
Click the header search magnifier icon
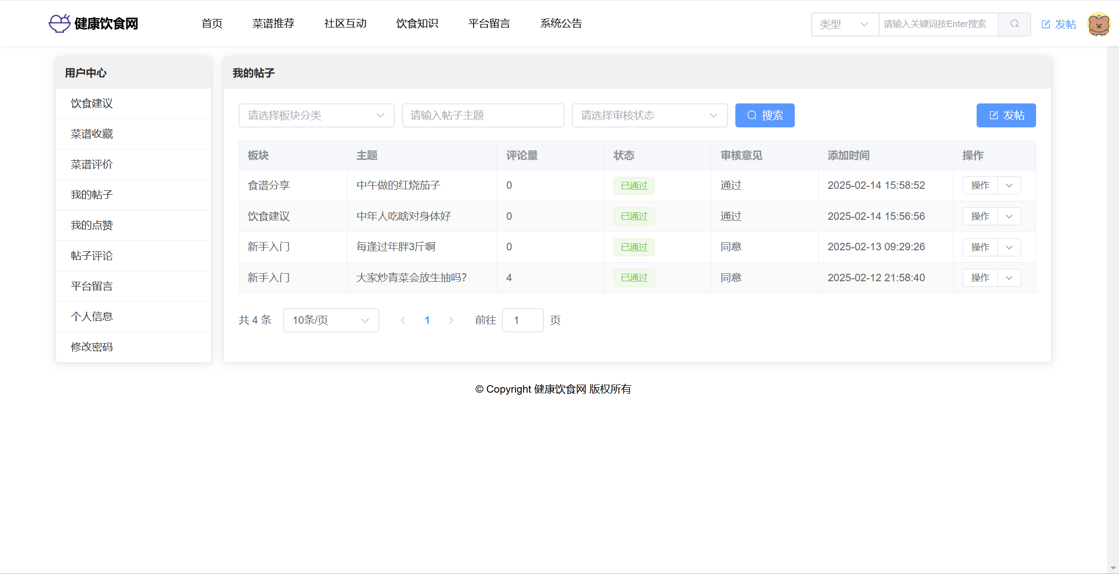click(x=1014, y=24)
